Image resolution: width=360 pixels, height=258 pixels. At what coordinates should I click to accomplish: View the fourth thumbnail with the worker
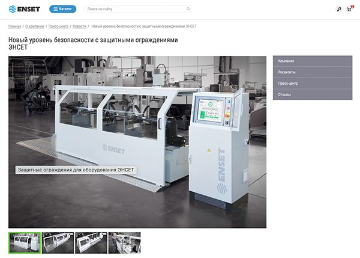pos(124,242)
